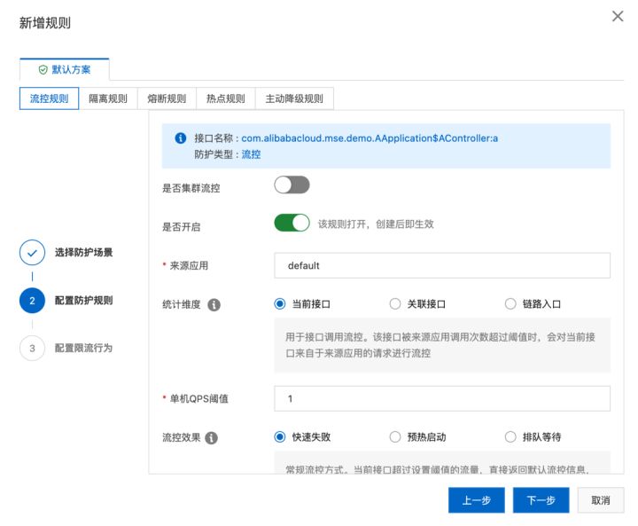Click the 选择防护场景 step label
The height and width of the screenshot is (526, 638).
[83, 253]
